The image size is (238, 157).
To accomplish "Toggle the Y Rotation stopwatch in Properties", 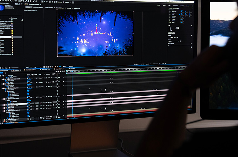I will pyautogui.click(x=170, y=19).
